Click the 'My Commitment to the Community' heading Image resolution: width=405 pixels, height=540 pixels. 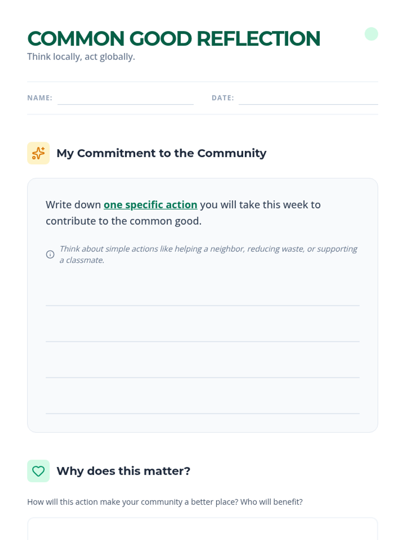[x=161, y=153]
